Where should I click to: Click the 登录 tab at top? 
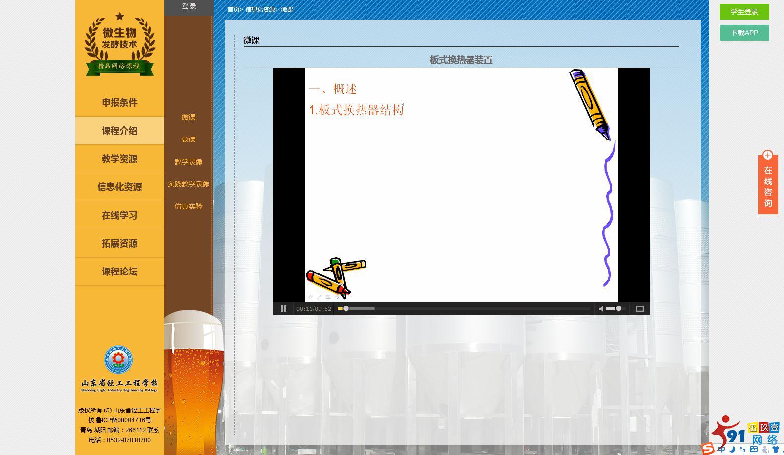click(x=189, y=6)
